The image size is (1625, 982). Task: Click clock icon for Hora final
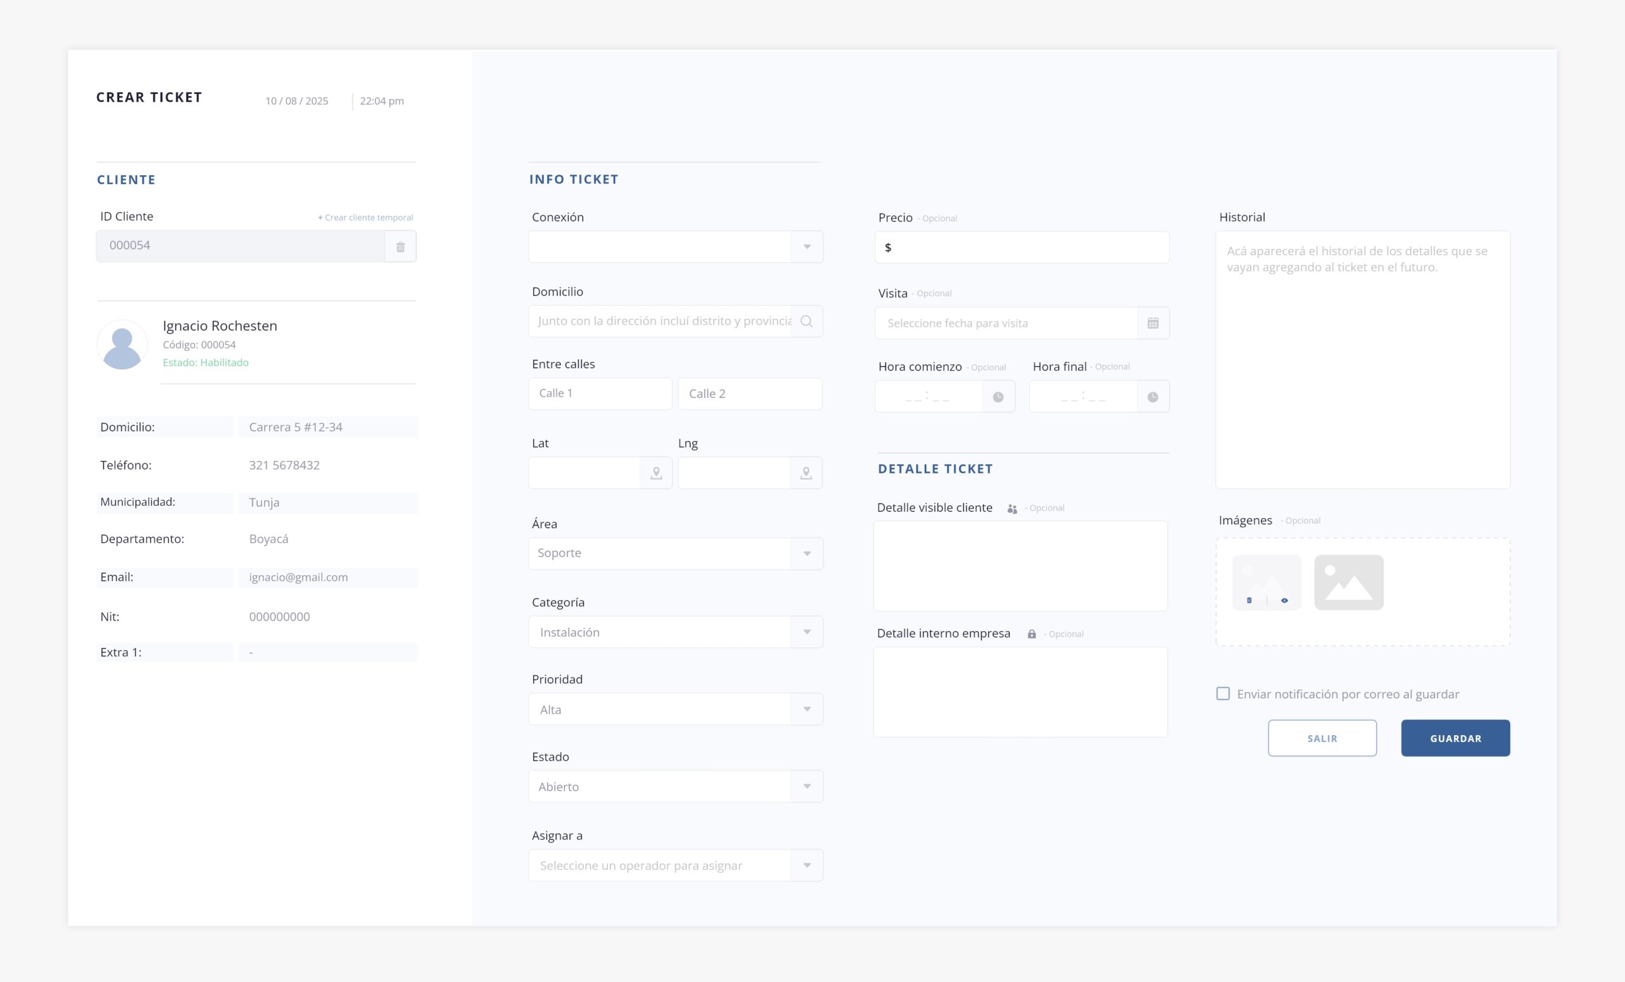coord(1152,397)
